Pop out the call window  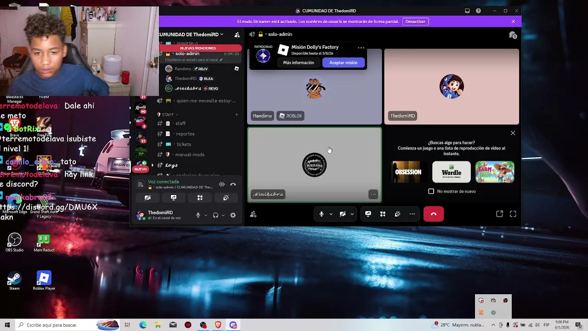(499, 214)
